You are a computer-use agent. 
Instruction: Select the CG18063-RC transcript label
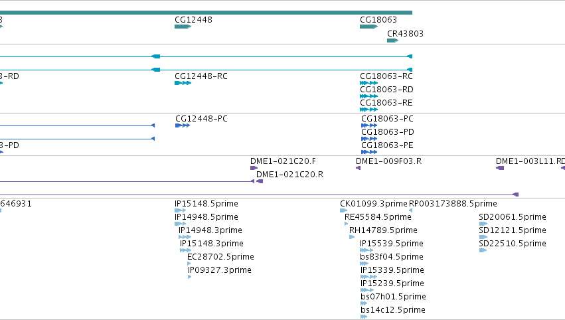[386, 76]
